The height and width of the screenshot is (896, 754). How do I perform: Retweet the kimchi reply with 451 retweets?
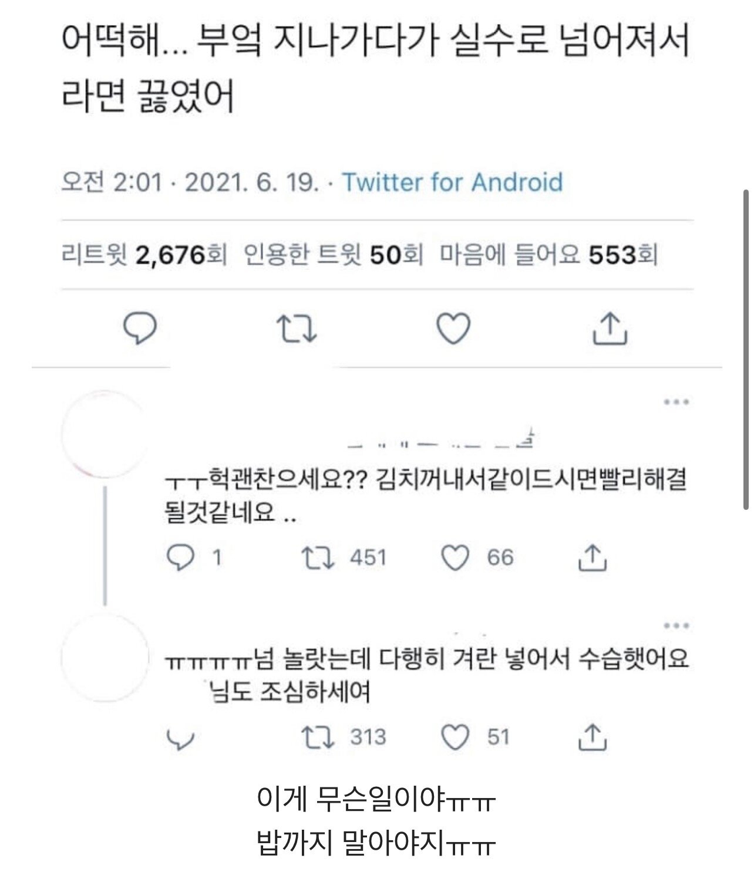318,557
